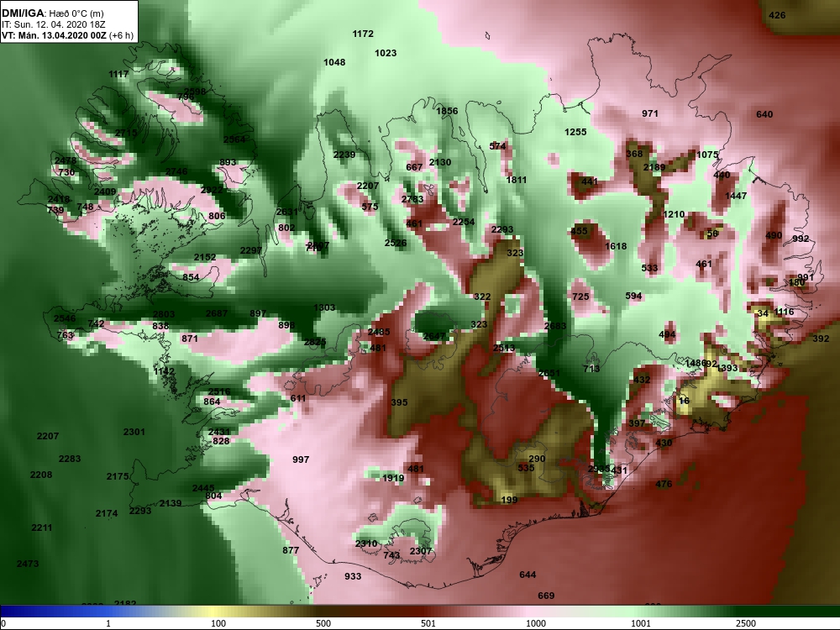Viewport: 840px width, 630px height.
Task: Click the map value '854'
Action: [x=191, y=277]
